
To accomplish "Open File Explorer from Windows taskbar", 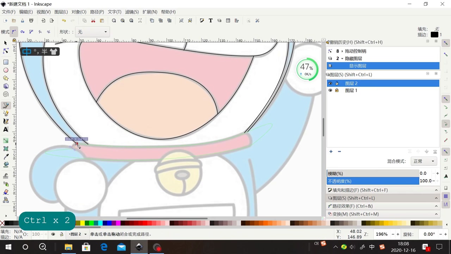I will [x=68, y=247].
